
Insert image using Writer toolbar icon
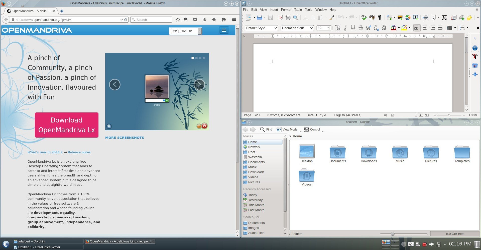click(400, 18)
